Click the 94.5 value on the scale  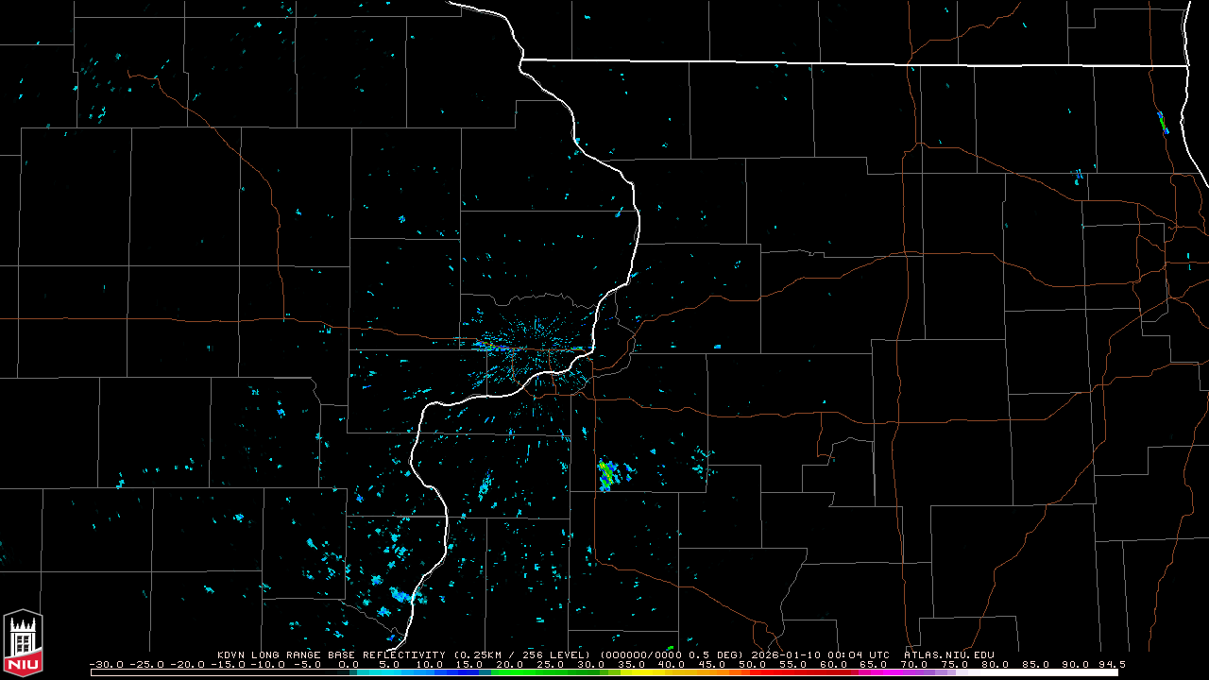pos(1110,665)
